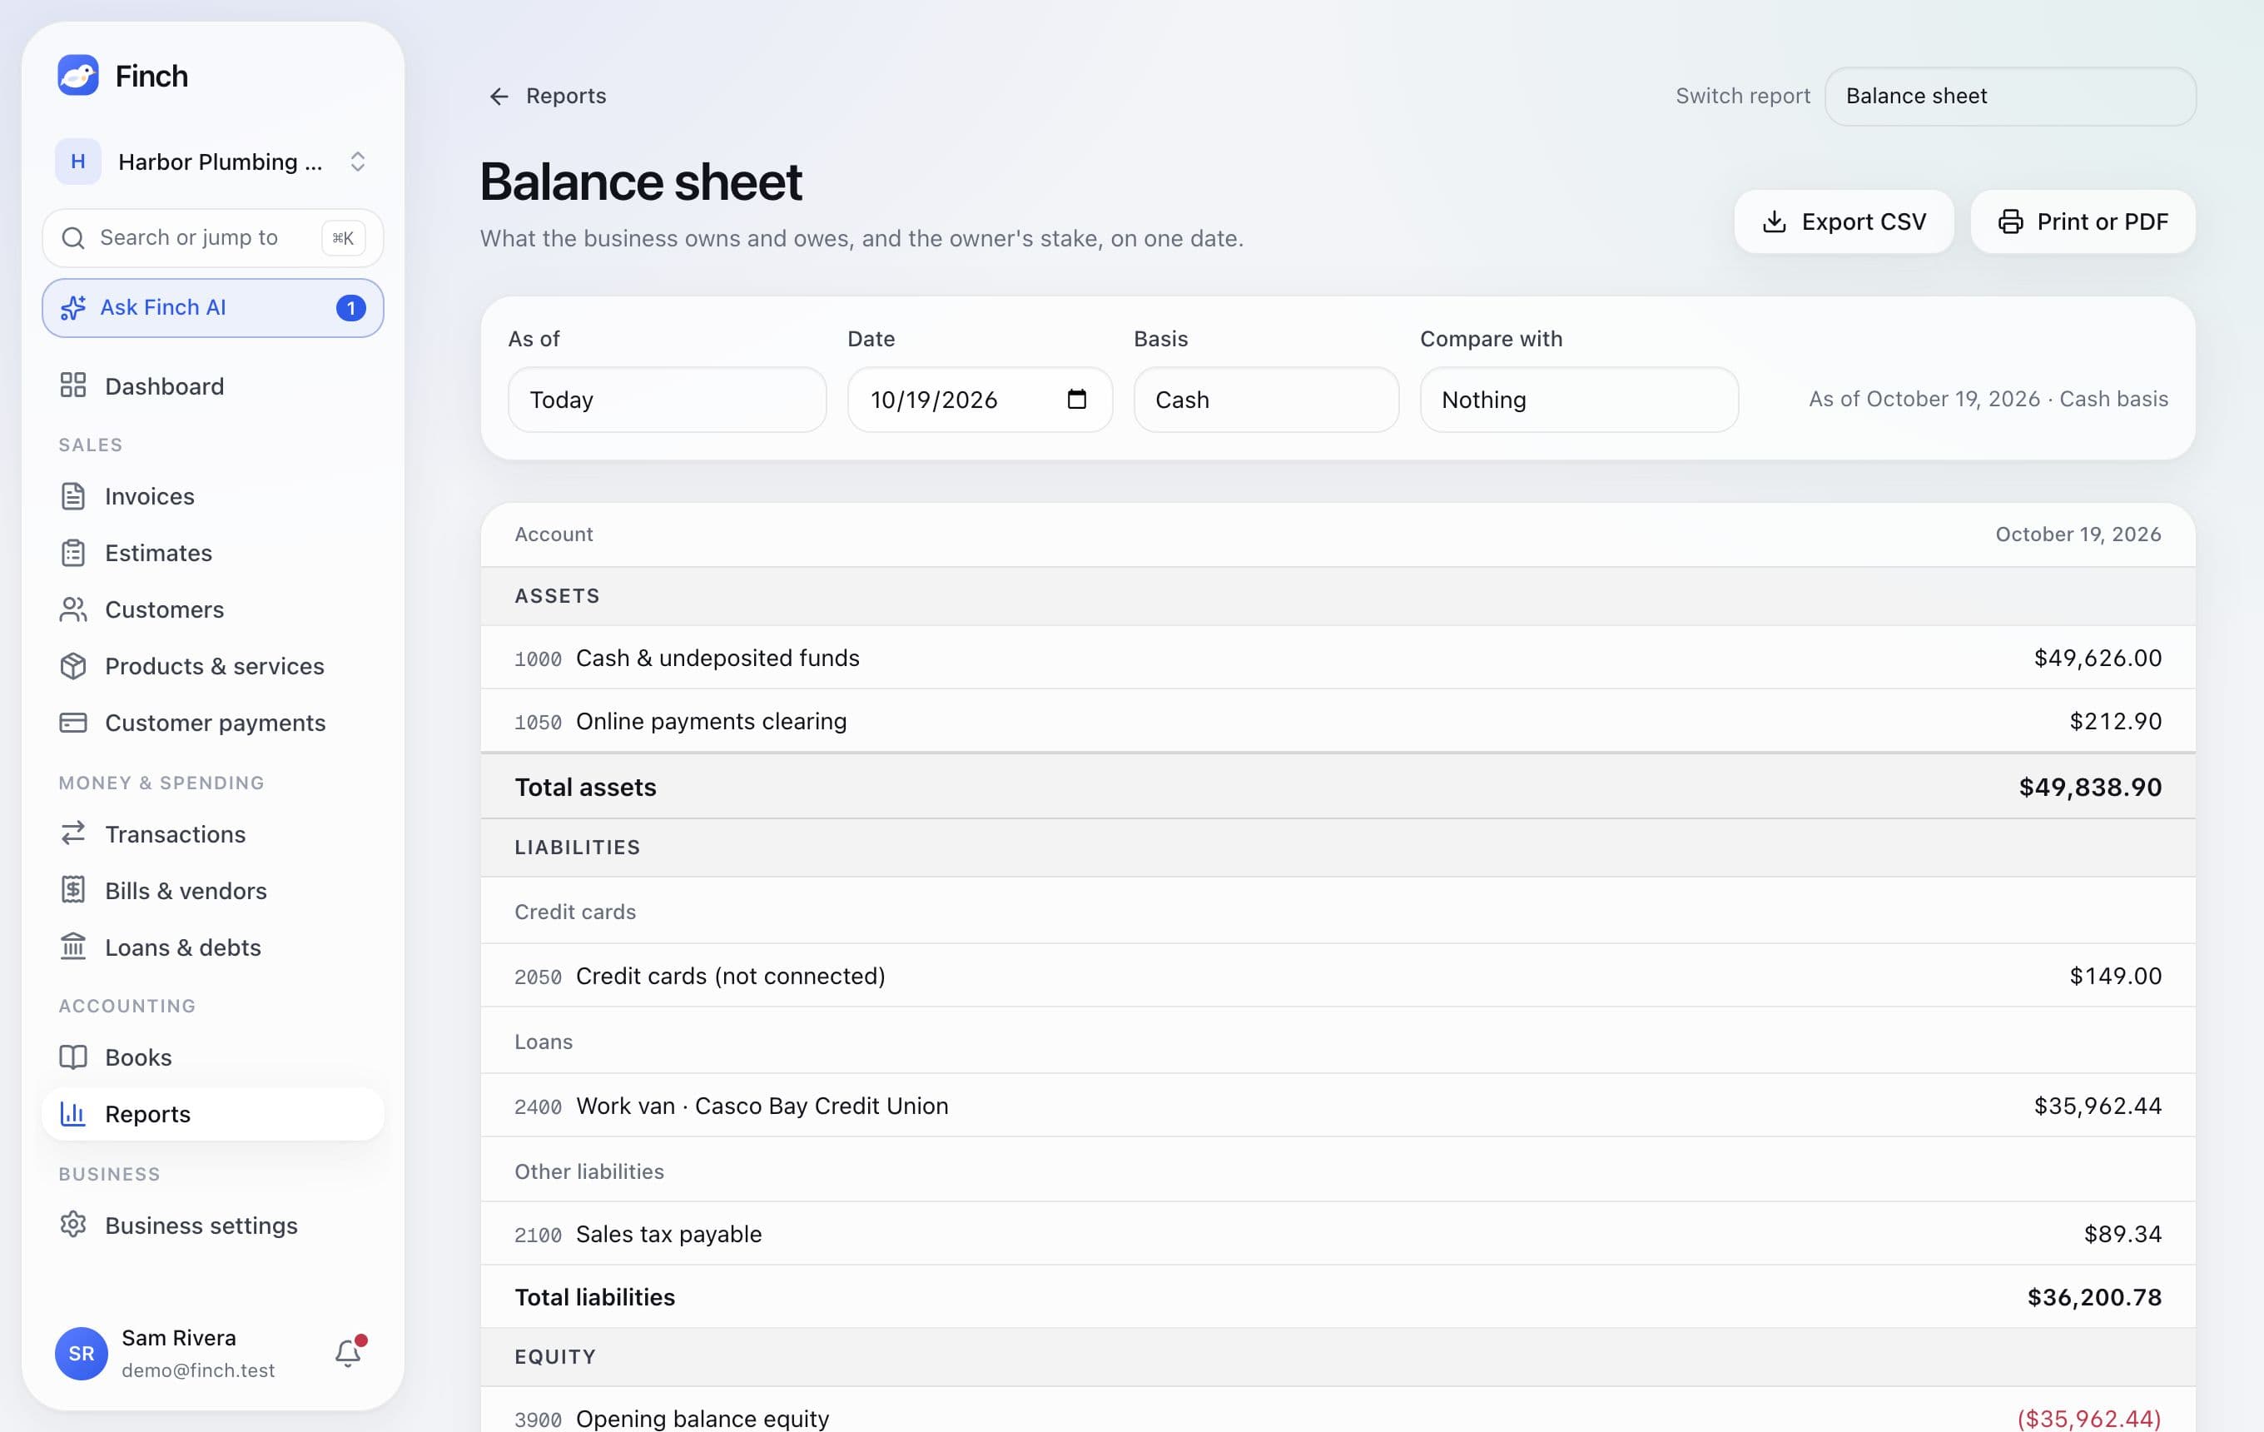This screenshot has width=2264, height=1432.
Task: Click the Bills & vendors receipt icon
Action: (73, 889)
